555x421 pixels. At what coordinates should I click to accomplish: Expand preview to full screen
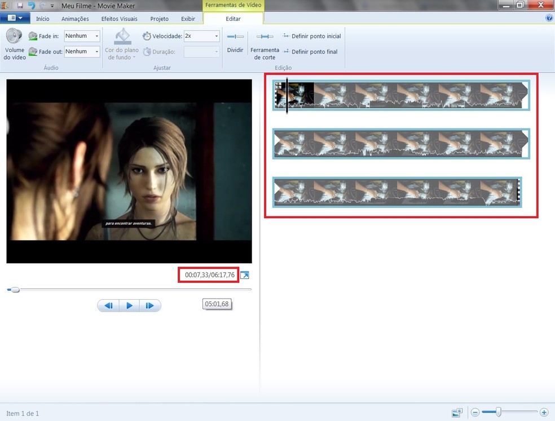coord(245,275)
